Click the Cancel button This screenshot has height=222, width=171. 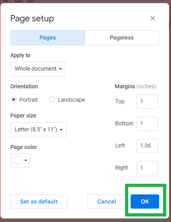click(106, 201)
